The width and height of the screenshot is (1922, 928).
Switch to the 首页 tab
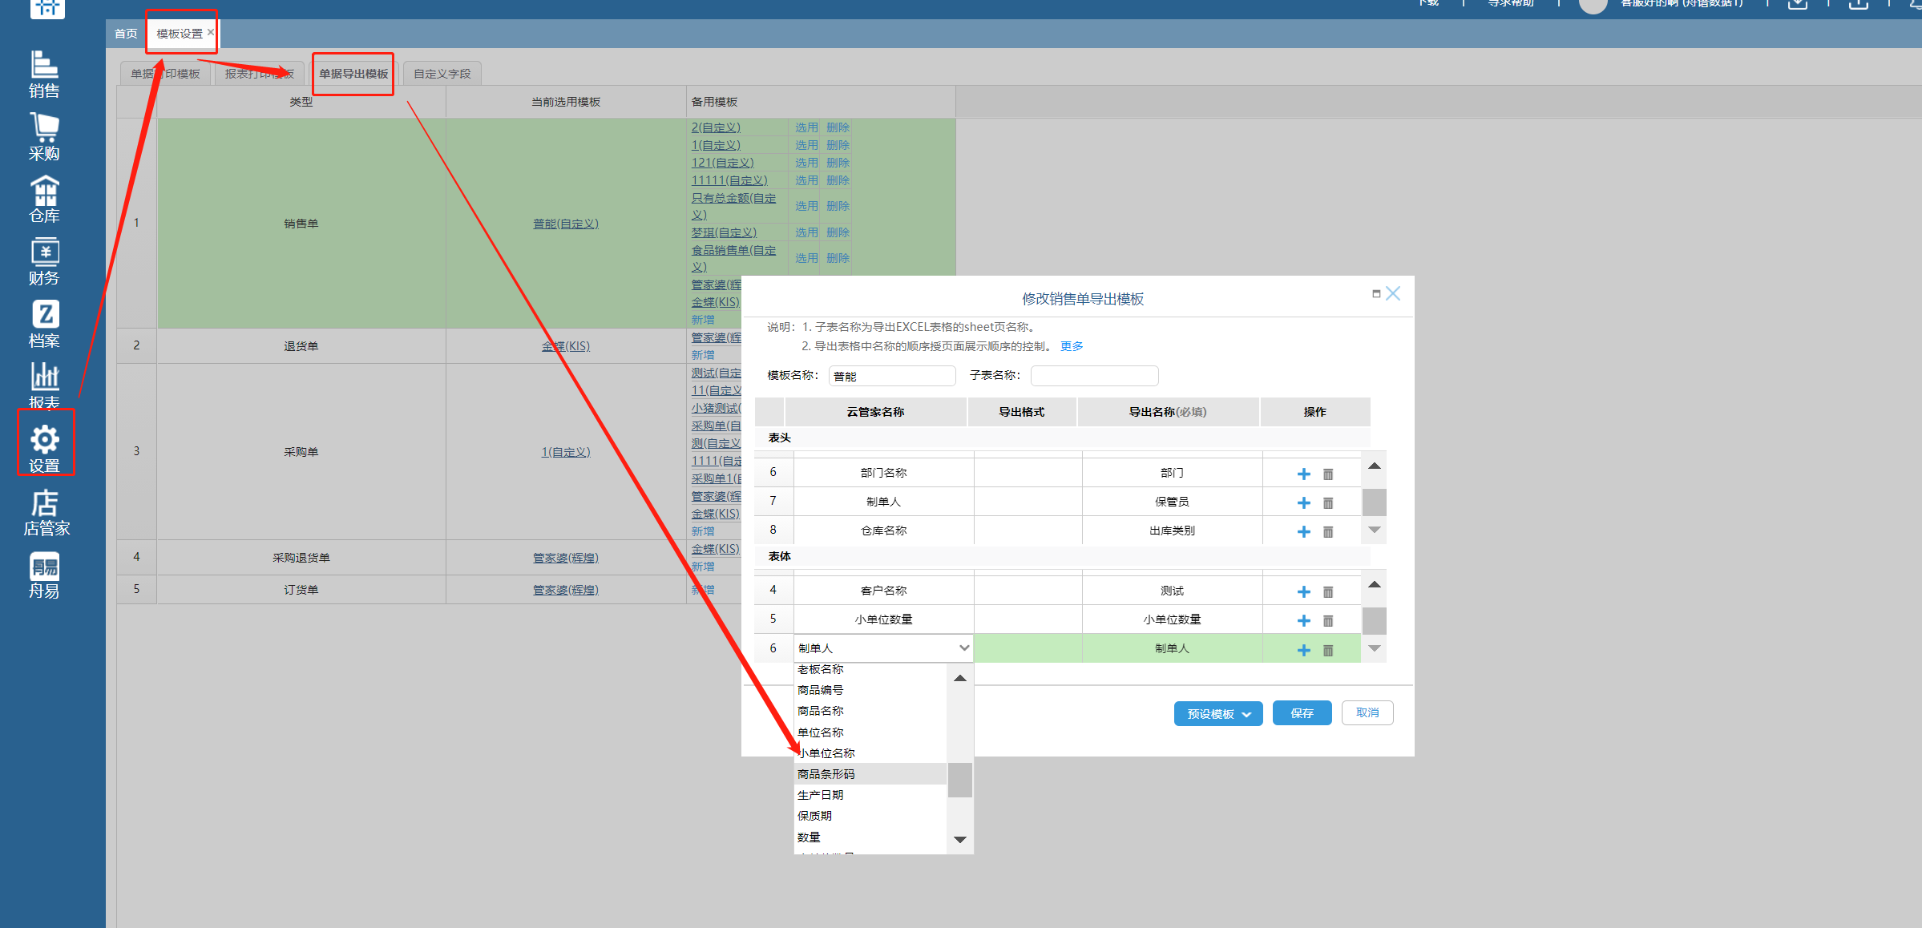(126, 34)
